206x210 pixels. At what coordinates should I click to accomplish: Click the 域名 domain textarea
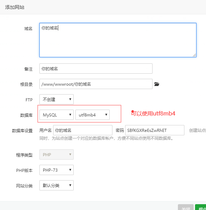click(x=118, y=40)
